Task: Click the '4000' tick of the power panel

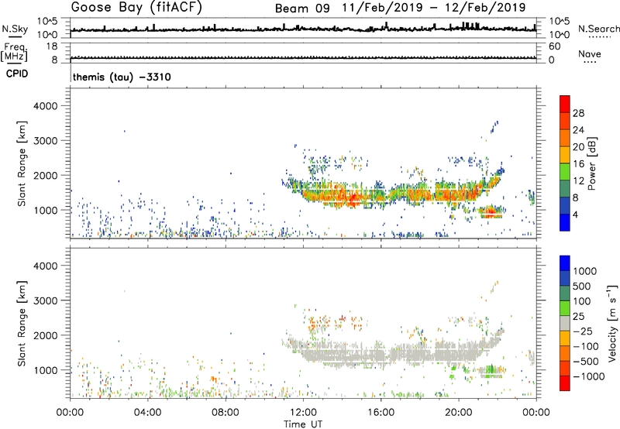Action: 46,106
